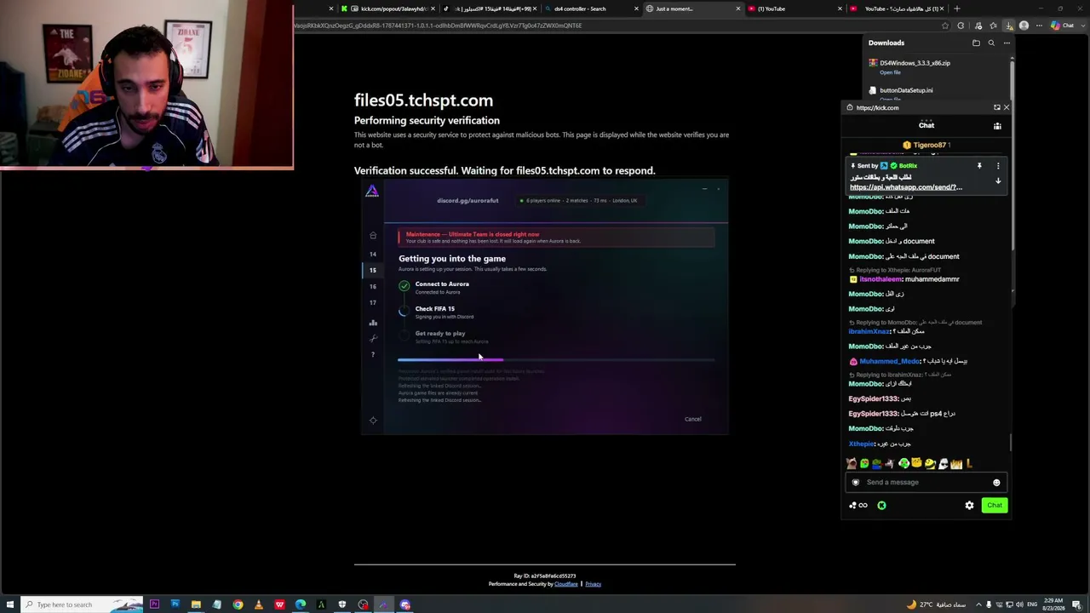Switch to the kick.com popout browser tab
The image size is (1090, 613).
[x=387, y=9]
